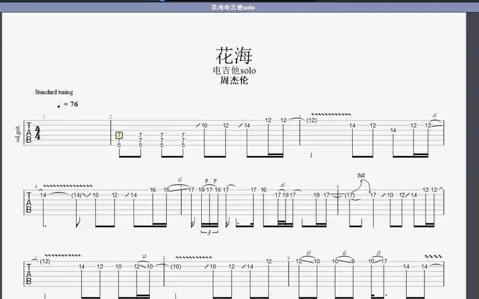Click measure number 6
479x299 pixels.
(338, 187)
